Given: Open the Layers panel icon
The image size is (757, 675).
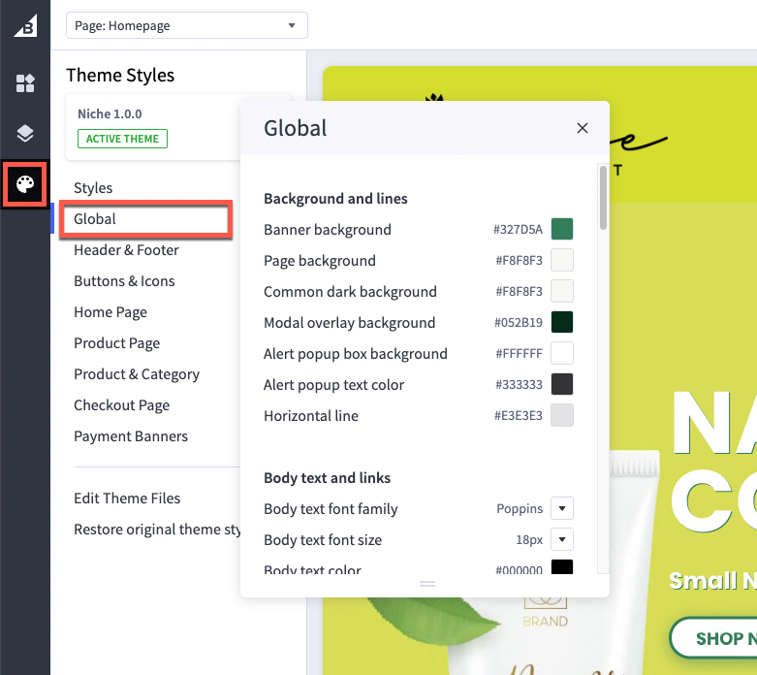Looking at the screenshot, I should tap(25, 134).
